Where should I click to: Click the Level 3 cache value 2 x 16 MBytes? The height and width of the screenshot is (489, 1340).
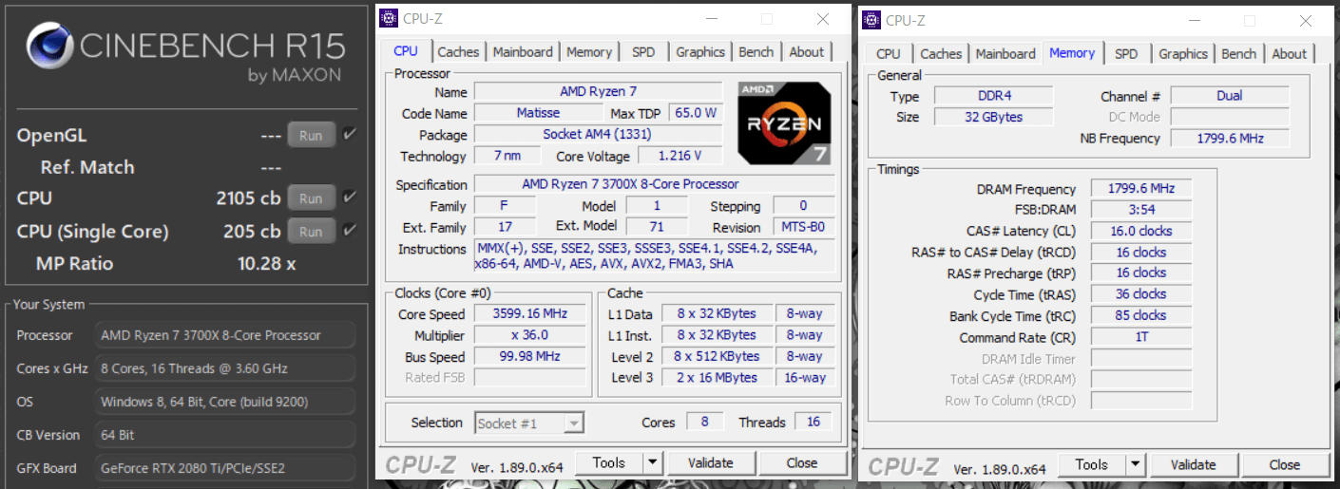coord(717,378)
